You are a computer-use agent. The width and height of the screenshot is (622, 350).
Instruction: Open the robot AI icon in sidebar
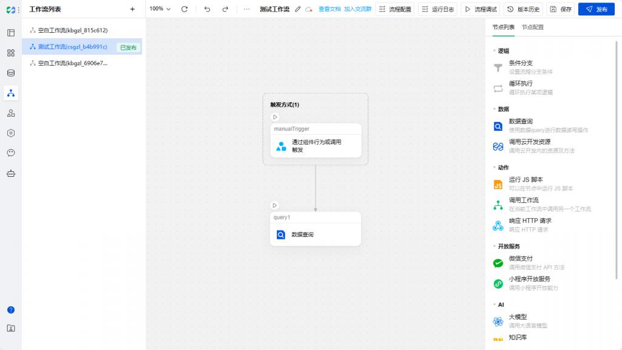(x=11, y=173)
